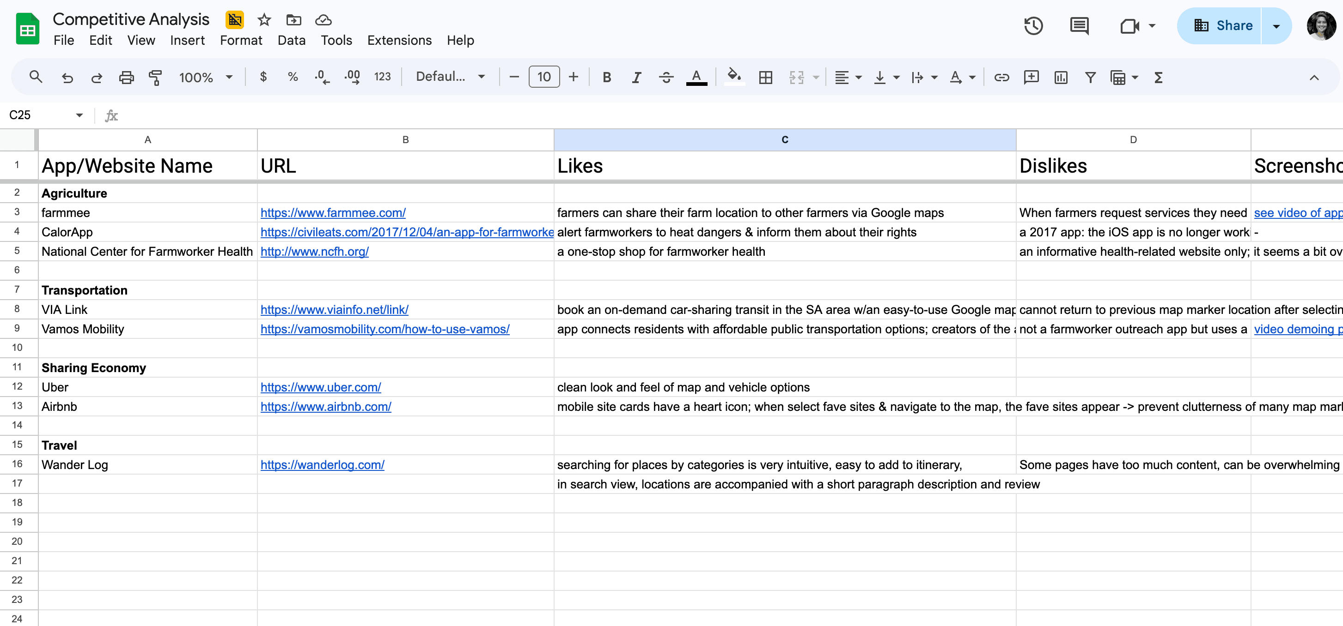Insert a chart from the toolbar

(x=1061, y=77)
